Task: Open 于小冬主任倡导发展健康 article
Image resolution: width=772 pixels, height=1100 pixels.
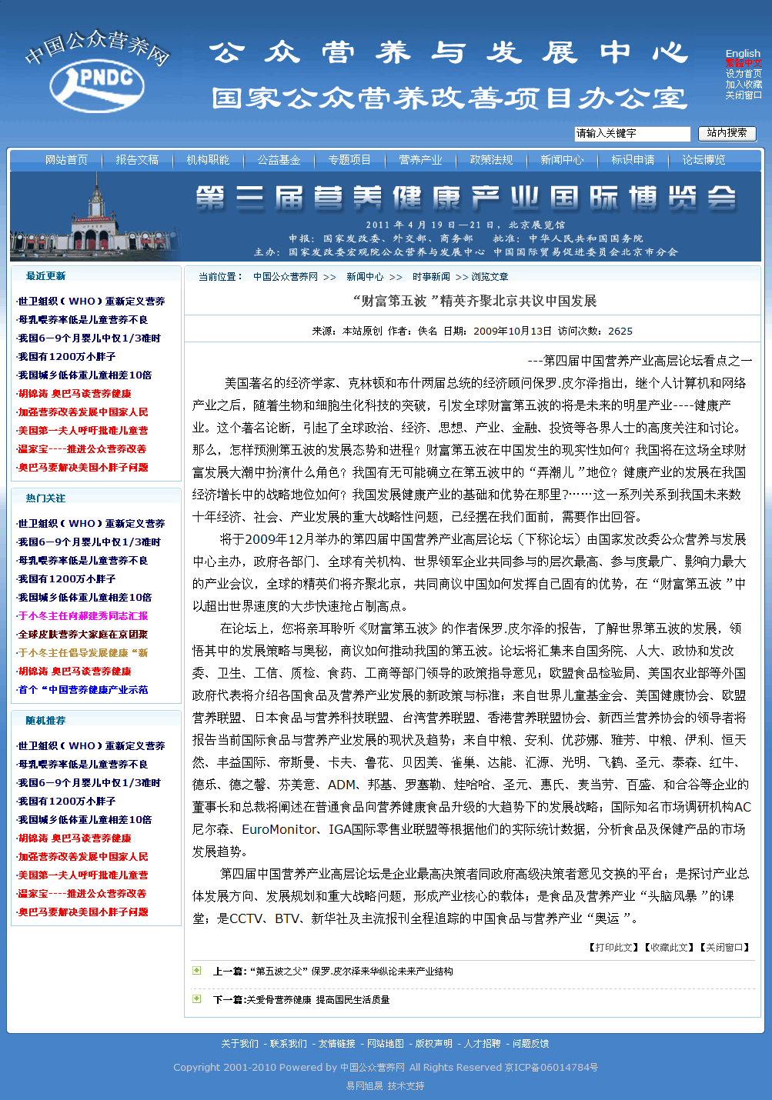Action: click(x=82, y=653)
